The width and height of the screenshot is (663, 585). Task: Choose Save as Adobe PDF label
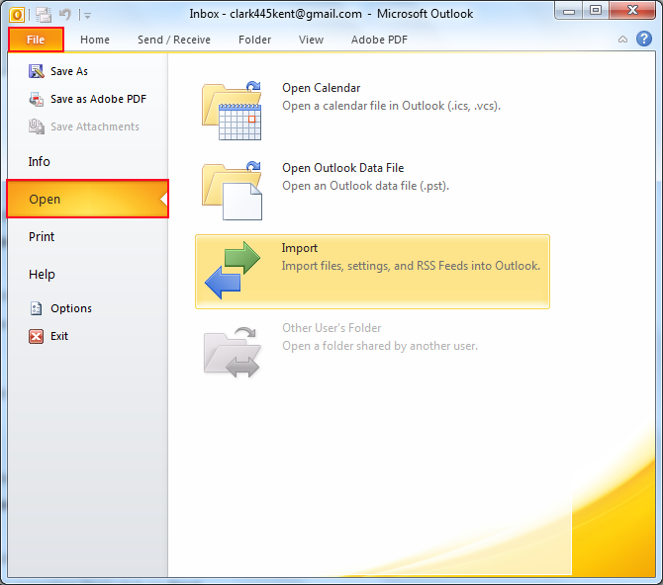point(99,99)
